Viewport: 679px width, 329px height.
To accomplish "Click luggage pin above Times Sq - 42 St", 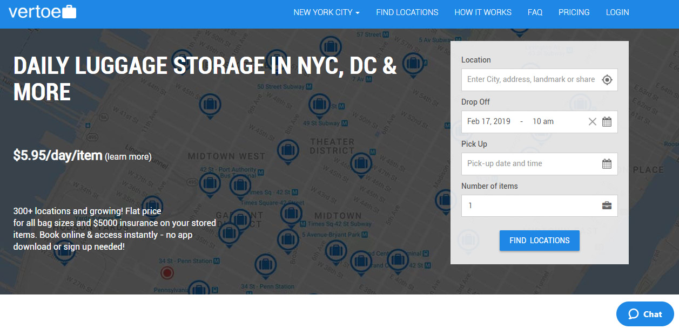I will click(240, 187).
